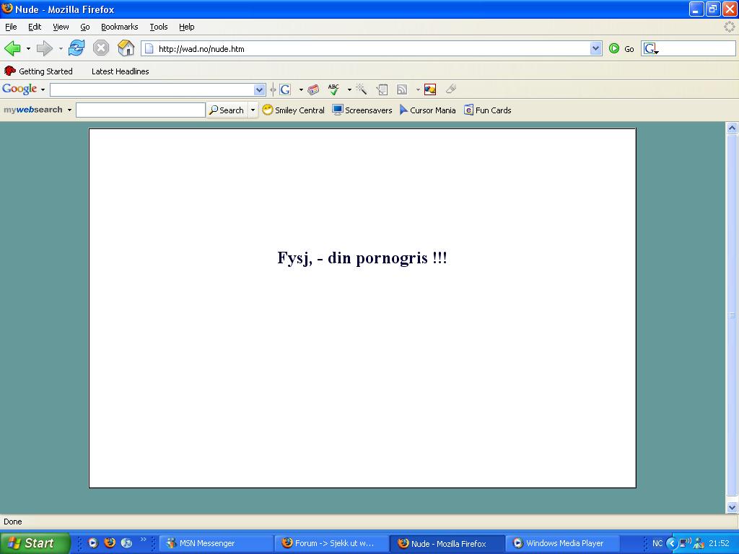Open the back button history dropdown
The image size is (739, 554).
click(29, 48)
